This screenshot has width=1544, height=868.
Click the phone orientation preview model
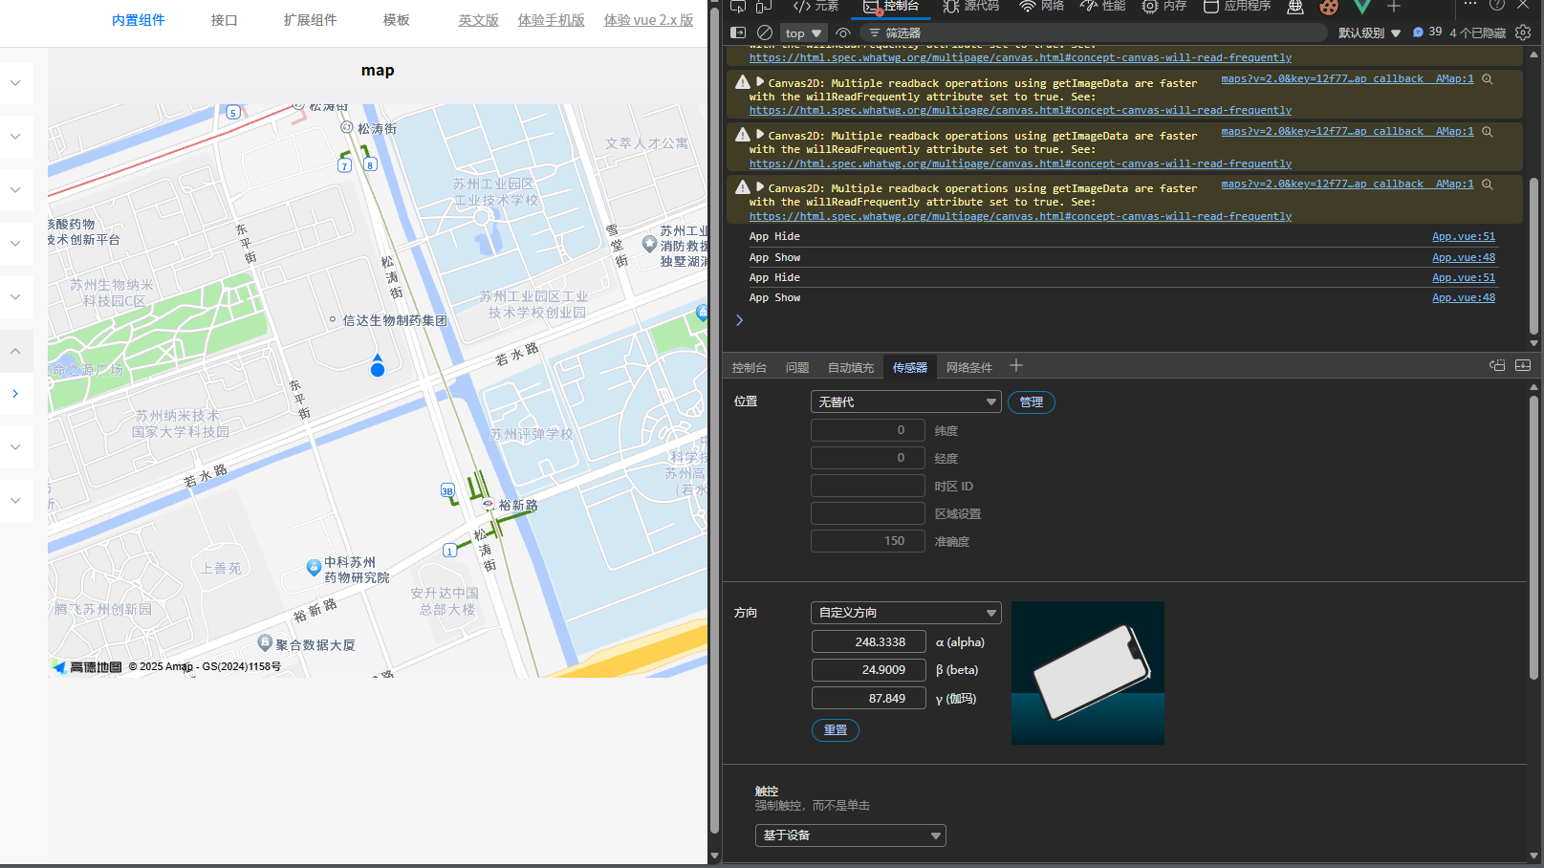[x=1088, y=673]
